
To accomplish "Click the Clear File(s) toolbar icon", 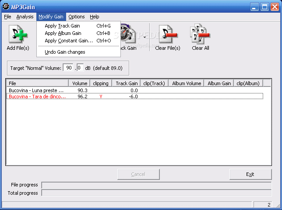I will tap(168, 34).
